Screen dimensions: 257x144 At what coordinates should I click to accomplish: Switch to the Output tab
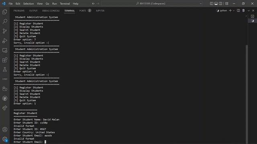[x=33, y=11]
